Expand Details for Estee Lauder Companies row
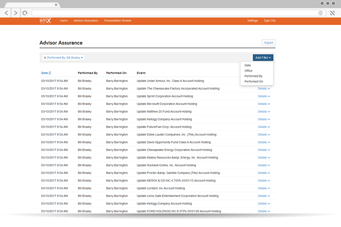The height and width of the screenshot is (227, 341). (264, 134)
